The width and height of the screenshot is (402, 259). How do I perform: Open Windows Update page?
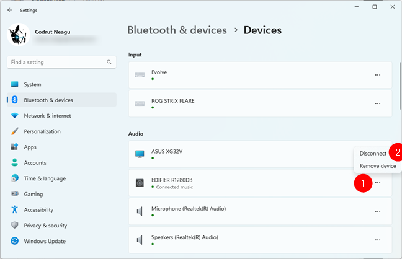(61, 241)
